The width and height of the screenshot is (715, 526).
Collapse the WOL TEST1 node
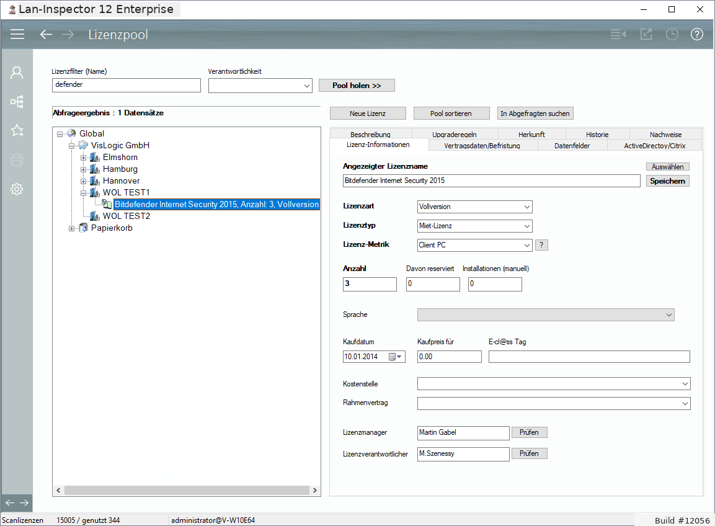[x=84, y=194]
